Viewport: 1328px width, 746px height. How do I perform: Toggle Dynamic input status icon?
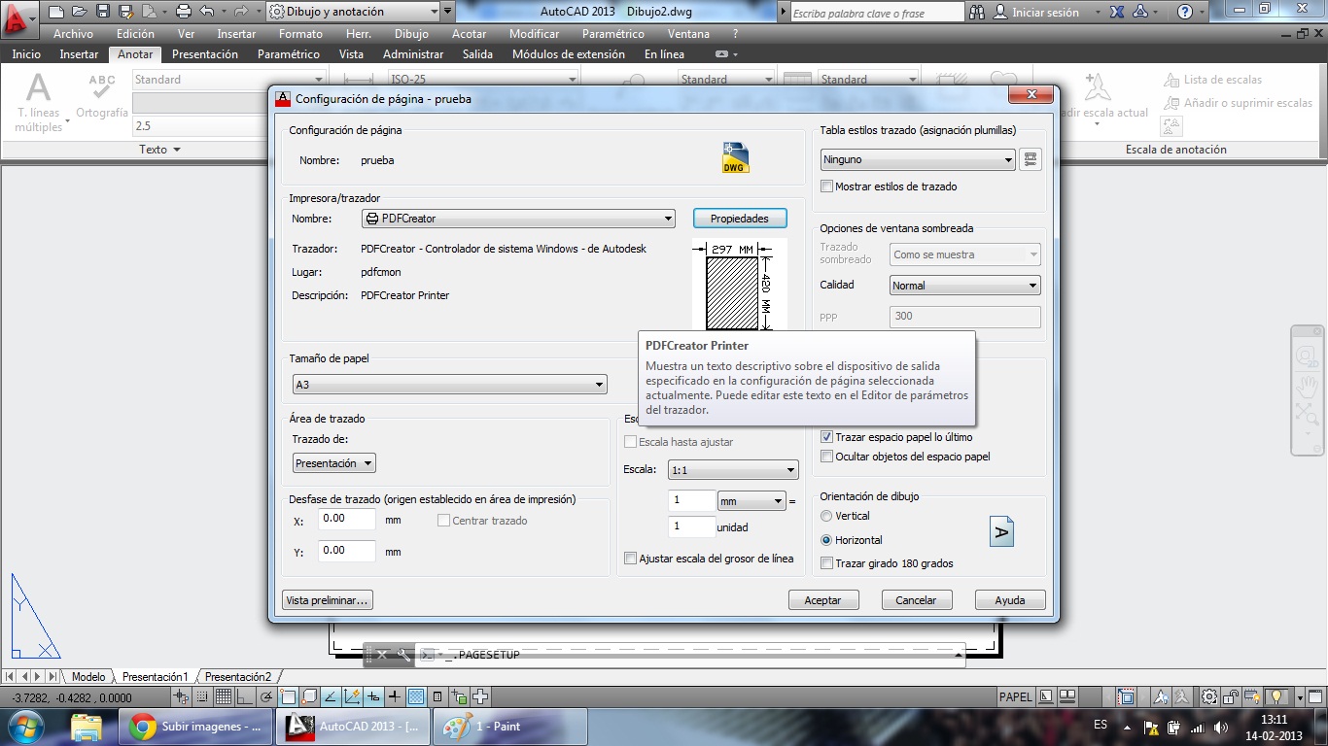point(373,696)
